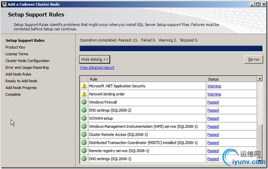Click 'Operation completed. Passed: 21' status text
The width and height of the screenshot is (268, 169).
tap(109, 40)
